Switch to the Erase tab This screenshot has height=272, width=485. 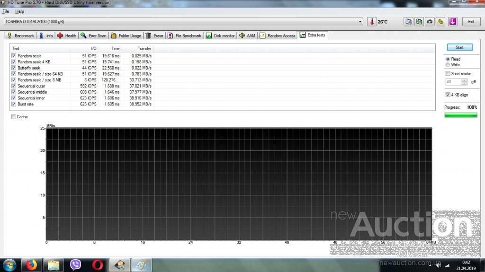pos(155,36)
